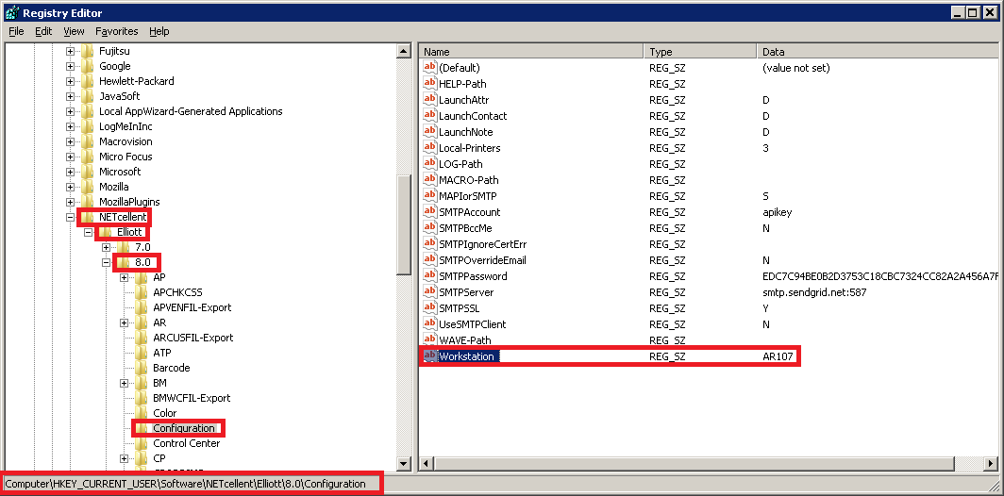Screen dimensions: 1004x496
Task: Collapse the 8.0 key
Action: pos(107,262)
